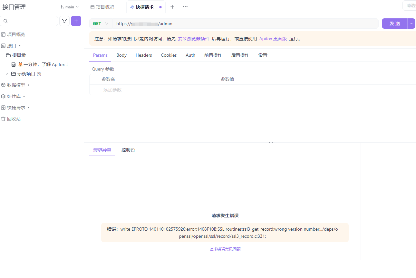The height and width of the screenshot is (278, 416).
Task: Select the Params tab
Action: tap(100, 55)
